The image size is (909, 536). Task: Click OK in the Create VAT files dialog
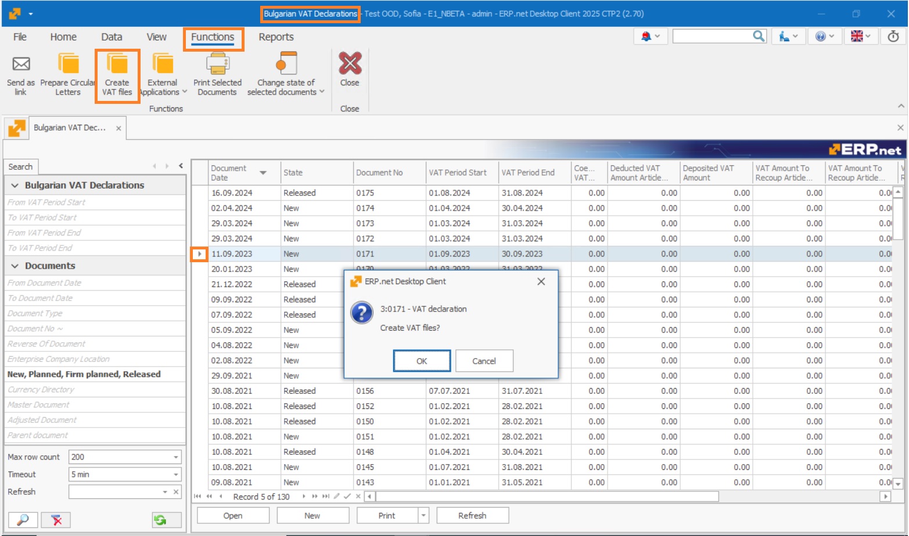click(422, 361)
